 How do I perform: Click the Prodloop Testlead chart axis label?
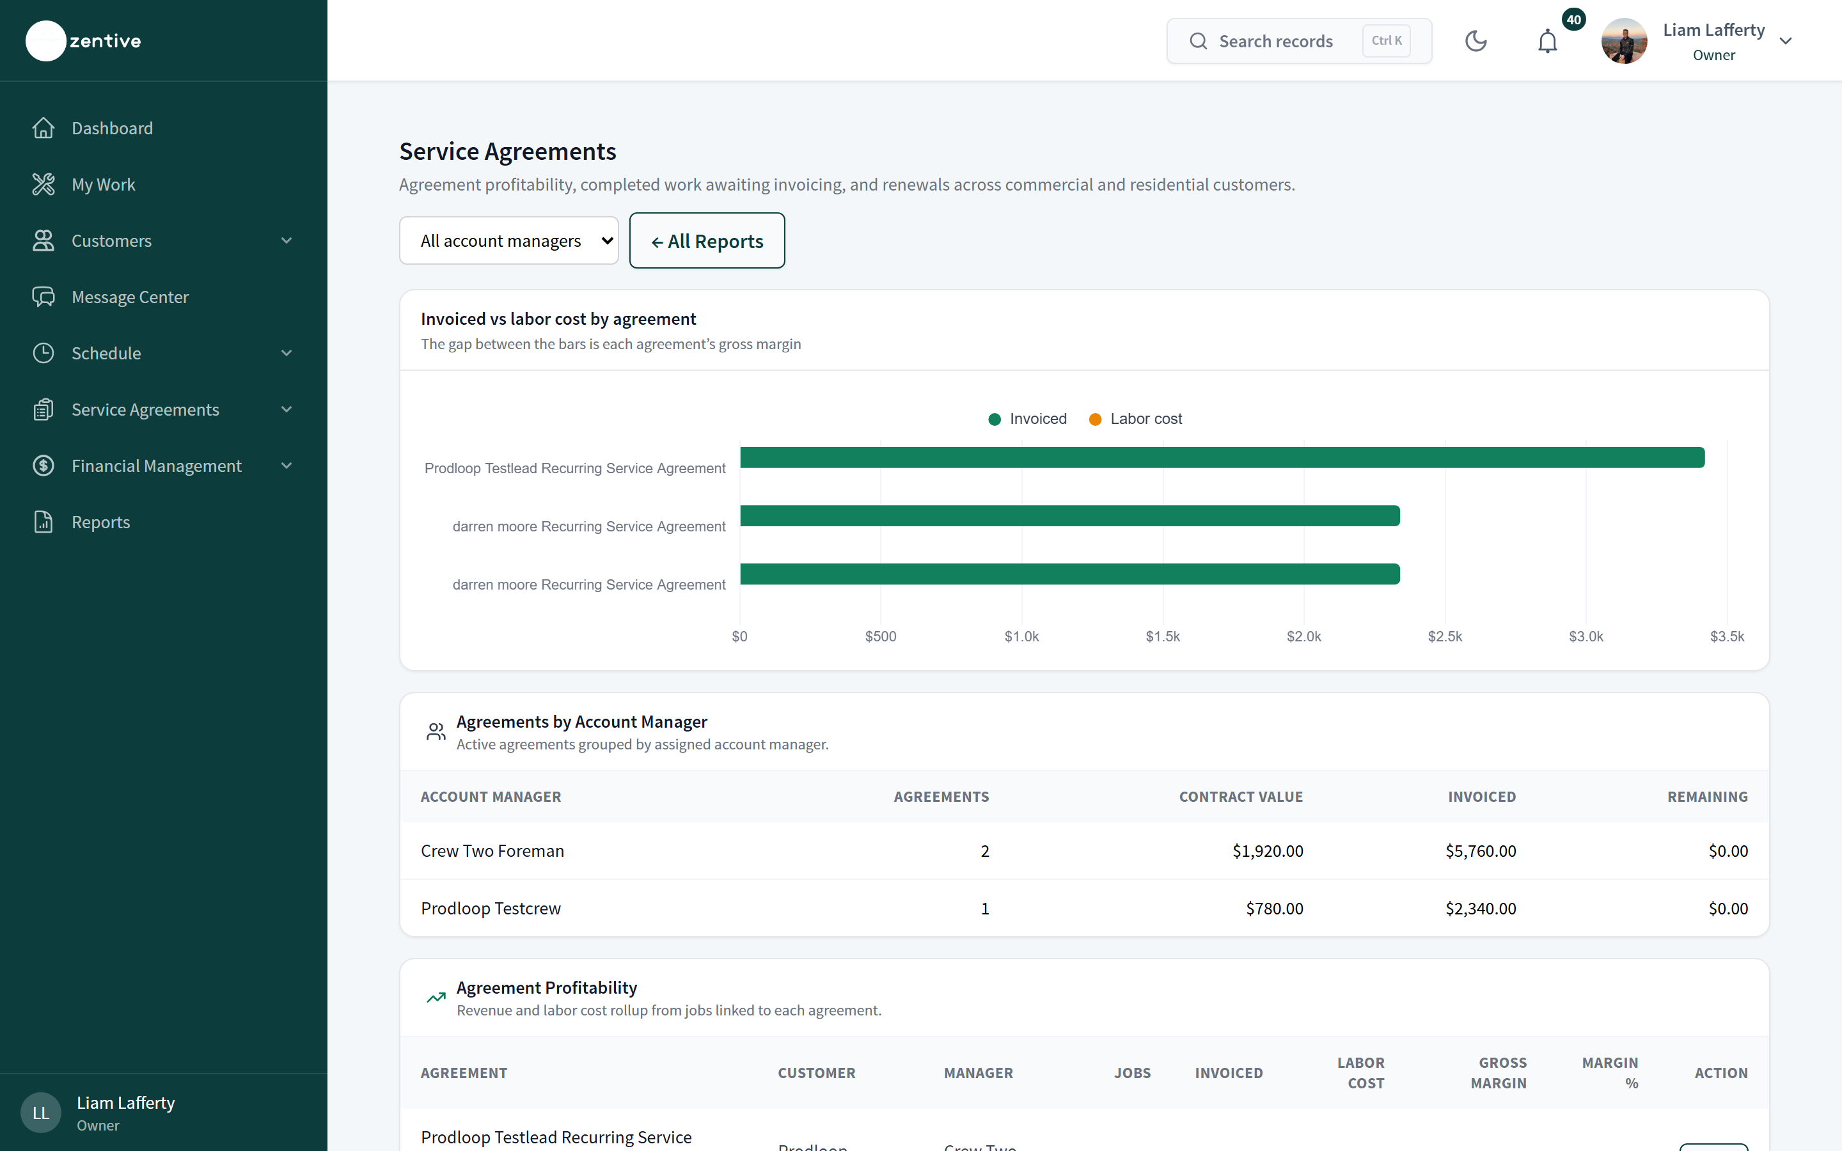[x=575, y=468]
